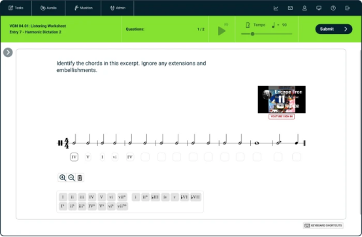Choose the V6 inversion chord button
Screen dimensions: 362x237
click(102, 206)
